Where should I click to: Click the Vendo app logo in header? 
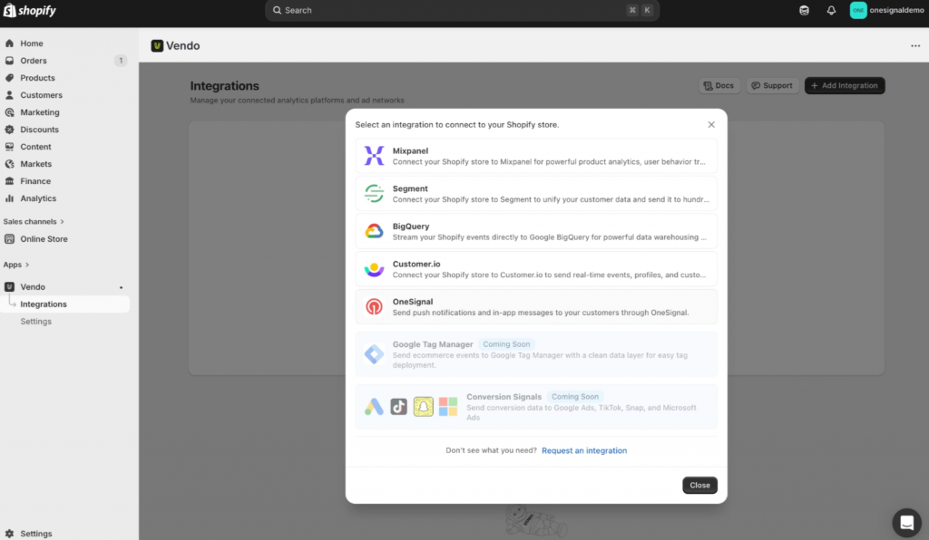[157, 45]
